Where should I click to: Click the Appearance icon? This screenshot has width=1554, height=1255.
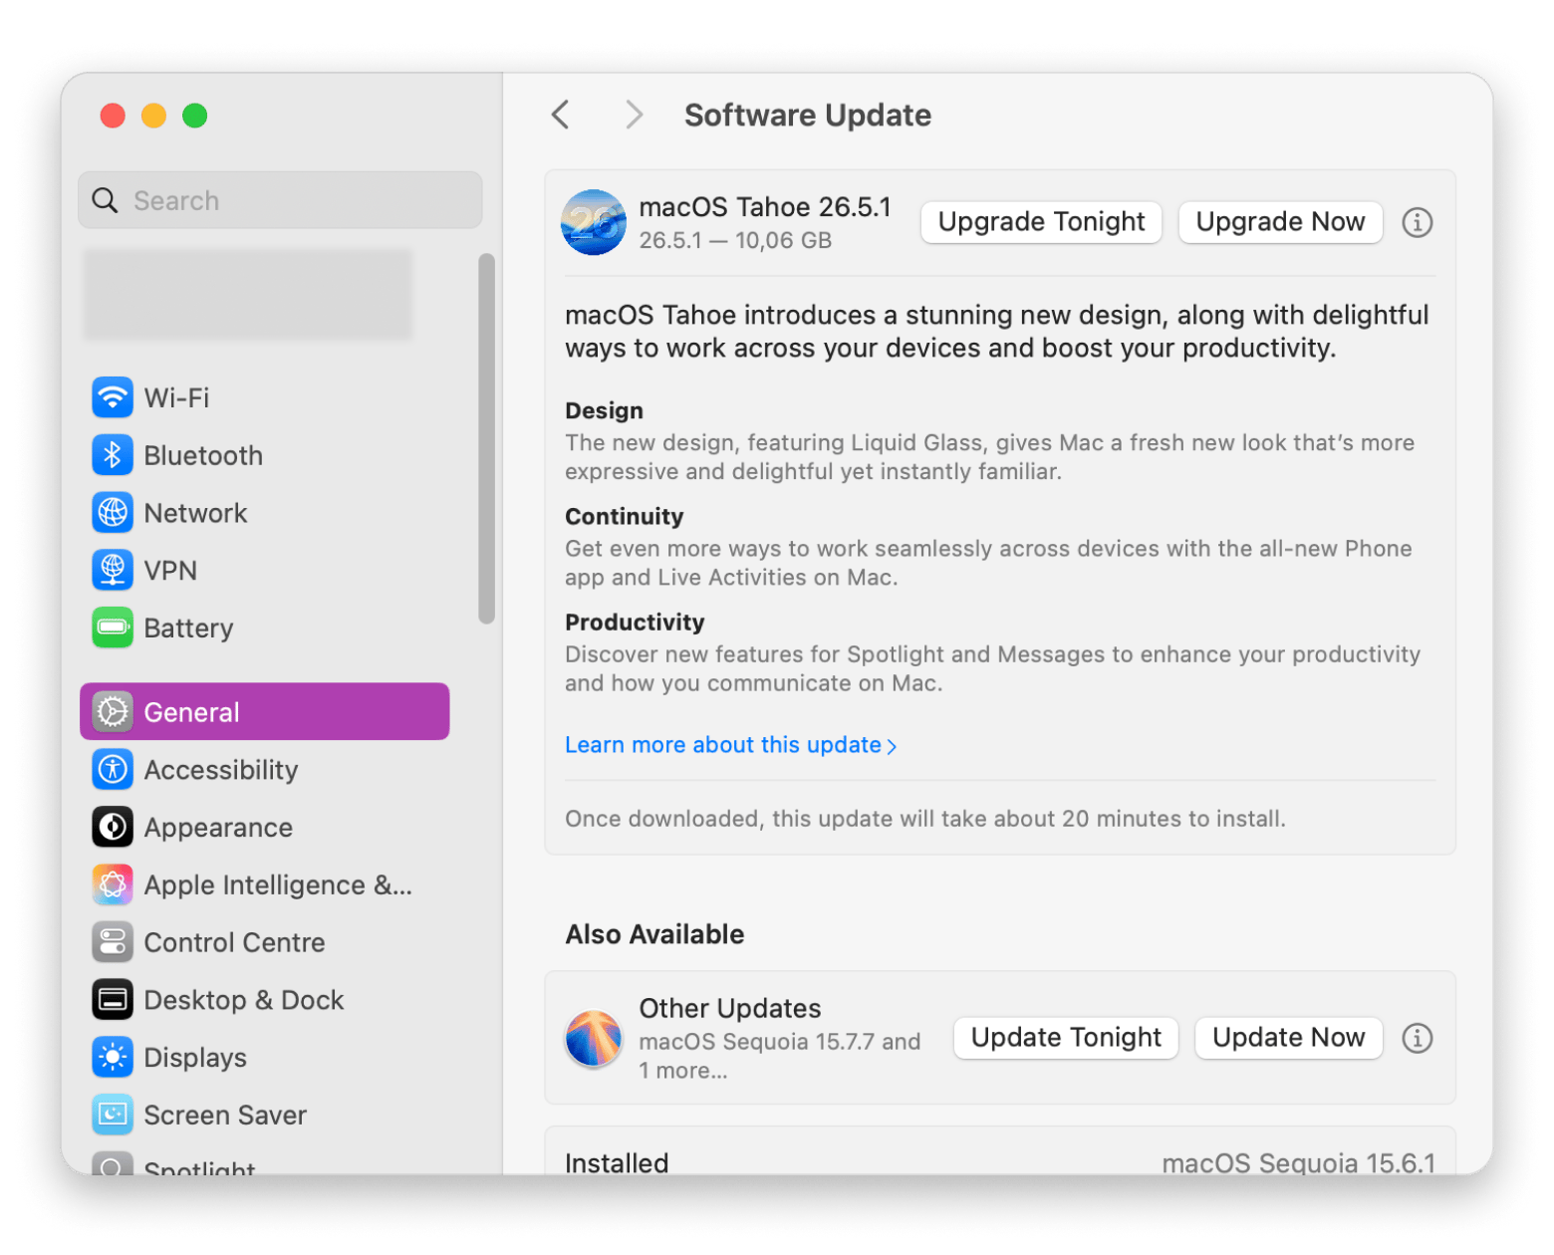pos(113,827)
